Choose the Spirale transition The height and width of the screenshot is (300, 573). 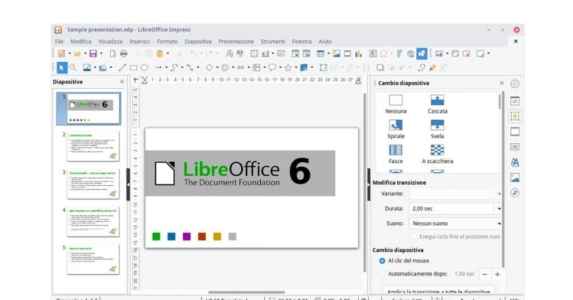pos(396,129)
